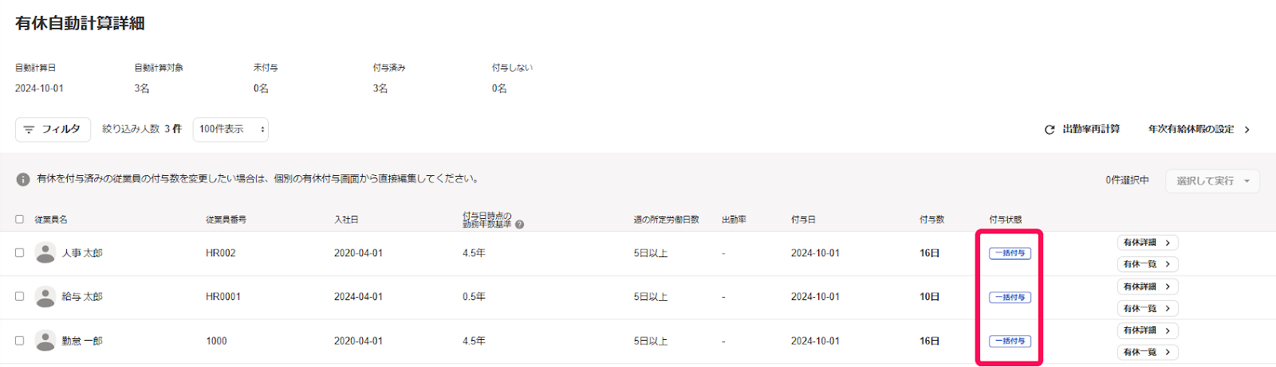Open 有休一覧 for 給与 太郎
The height and width of the screenshot is (367, 1276).
click(x=1148, y=308)
